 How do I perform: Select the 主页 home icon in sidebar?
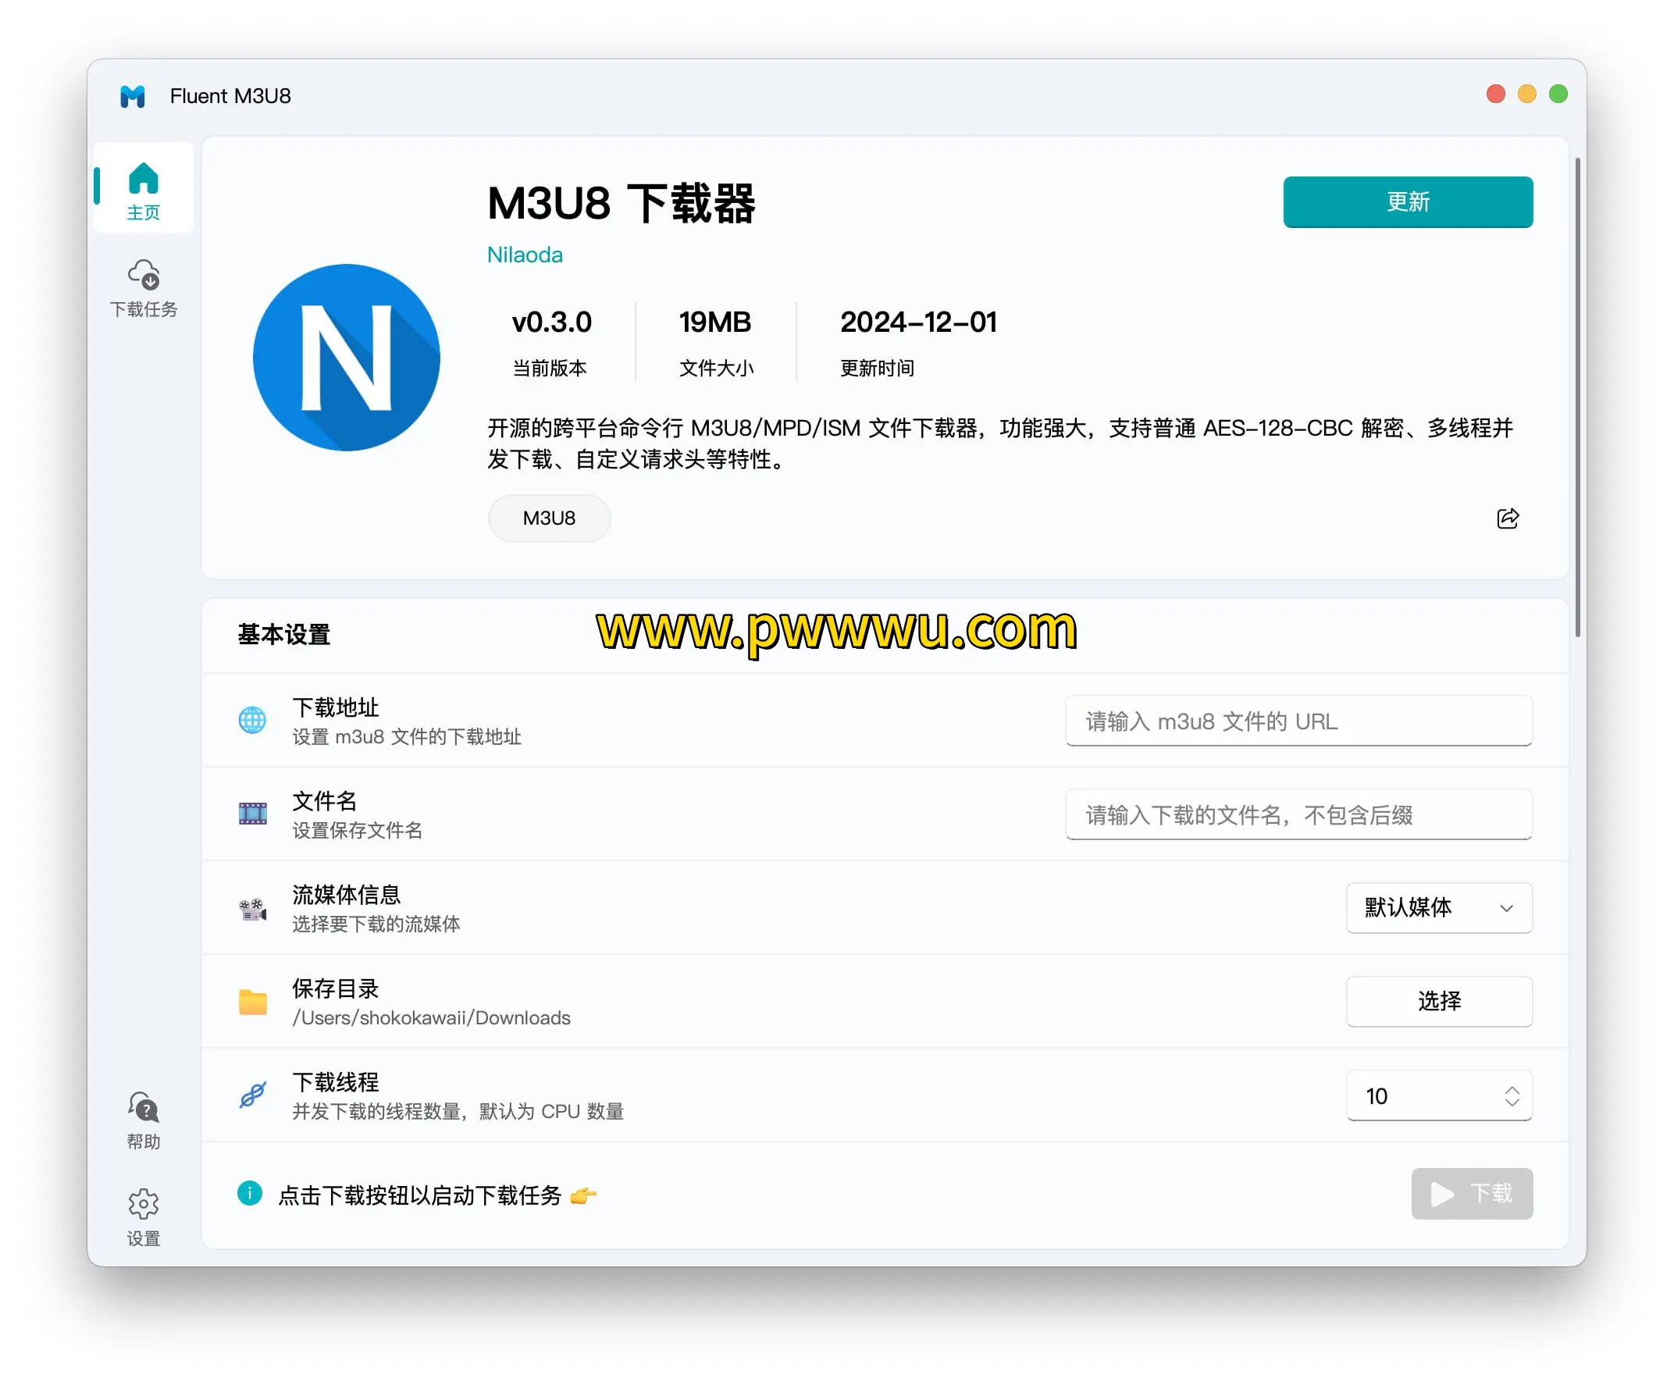click(x=144, y=181)
